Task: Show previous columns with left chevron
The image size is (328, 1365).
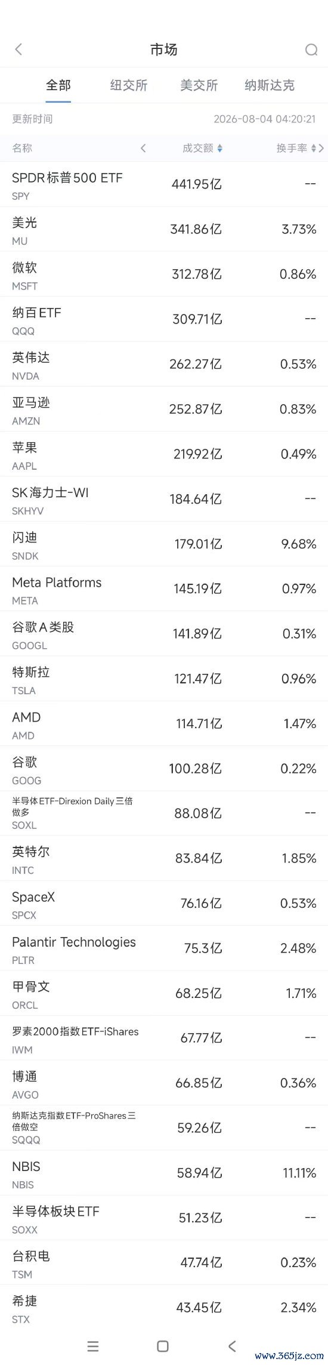Action: [143, 148]
